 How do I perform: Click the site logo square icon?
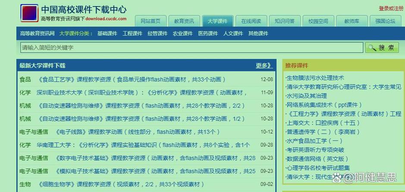point(29,13)
